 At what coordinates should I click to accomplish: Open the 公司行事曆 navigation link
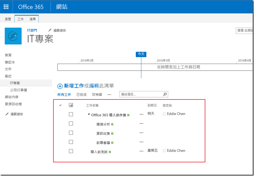click(x=18, y=90)
